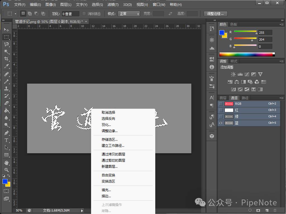Choose 取消选择 from context menu
Image resolution: width=286 pixels, height=214 pixels.
point(108,113)
